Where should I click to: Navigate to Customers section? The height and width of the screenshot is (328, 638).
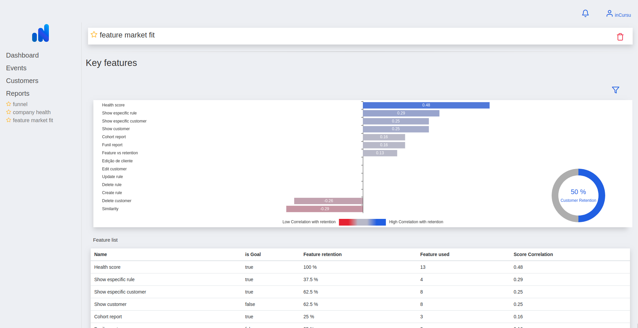(22, 81)
